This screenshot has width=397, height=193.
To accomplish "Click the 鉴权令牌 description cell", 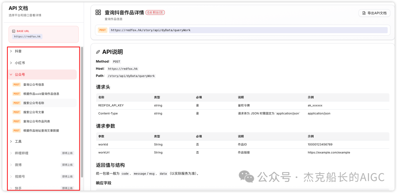I will click(244, 105).
